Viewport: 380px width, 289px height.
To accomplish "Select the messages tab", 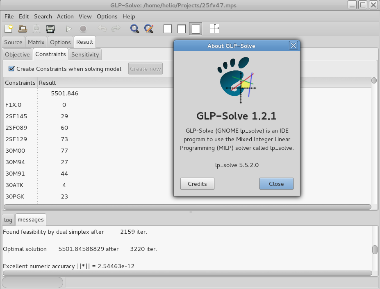I will (30, 219).
